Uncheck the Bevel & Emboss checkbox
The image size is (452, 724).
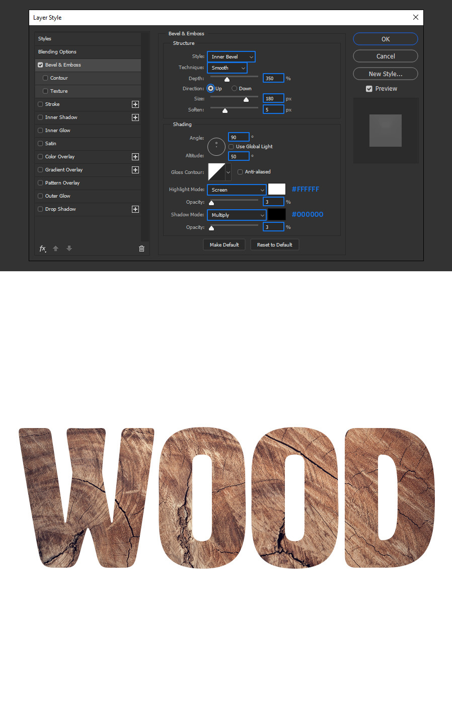click(x=40, y=65)
